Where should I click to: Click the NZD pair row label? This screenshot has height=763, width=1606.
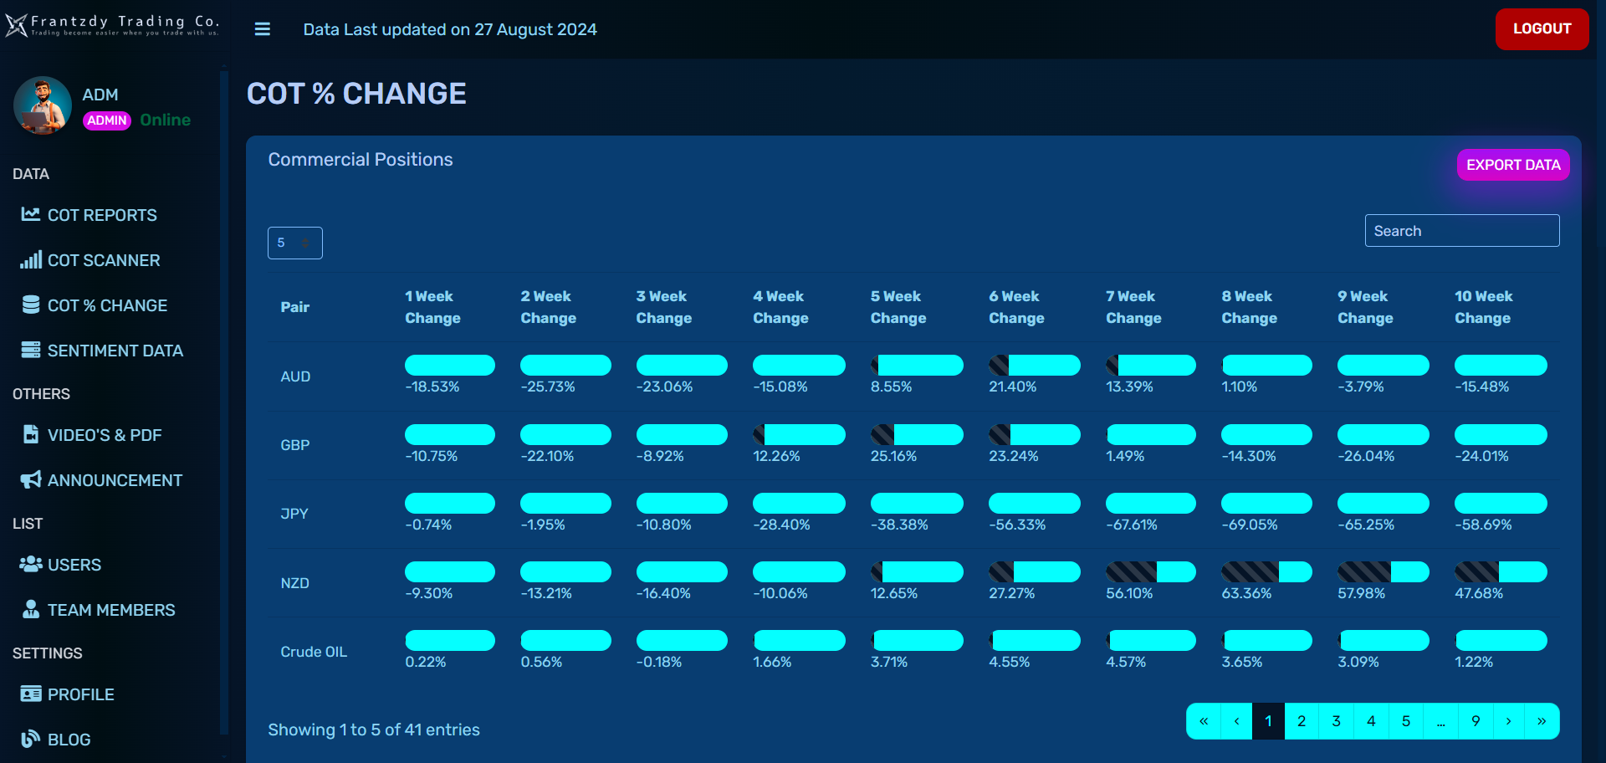click(295, 583)
